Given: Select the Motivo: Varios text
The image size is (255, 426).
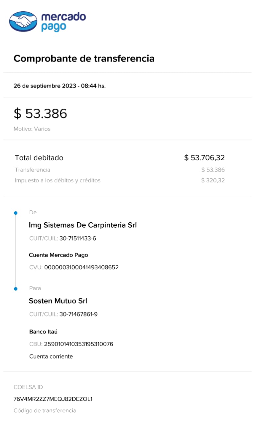Looking at the screenshot, I should pyautogui.click(x=32, y=129).
